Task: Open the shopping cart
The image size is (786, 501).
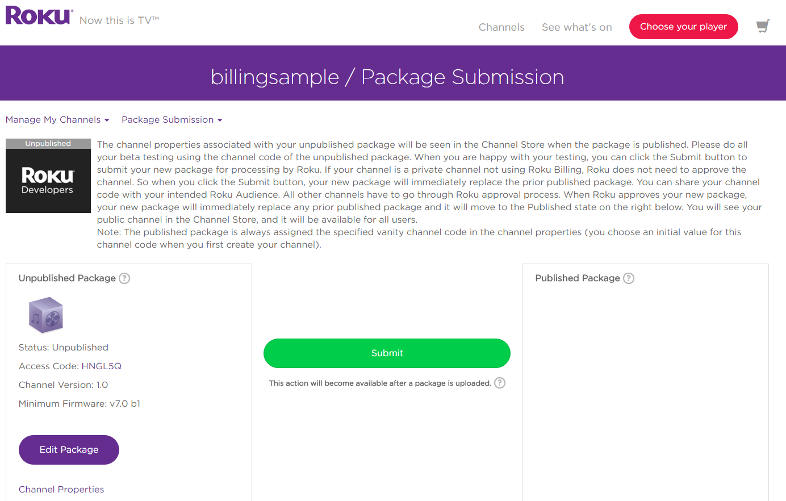Action: (x=763, y=26)
